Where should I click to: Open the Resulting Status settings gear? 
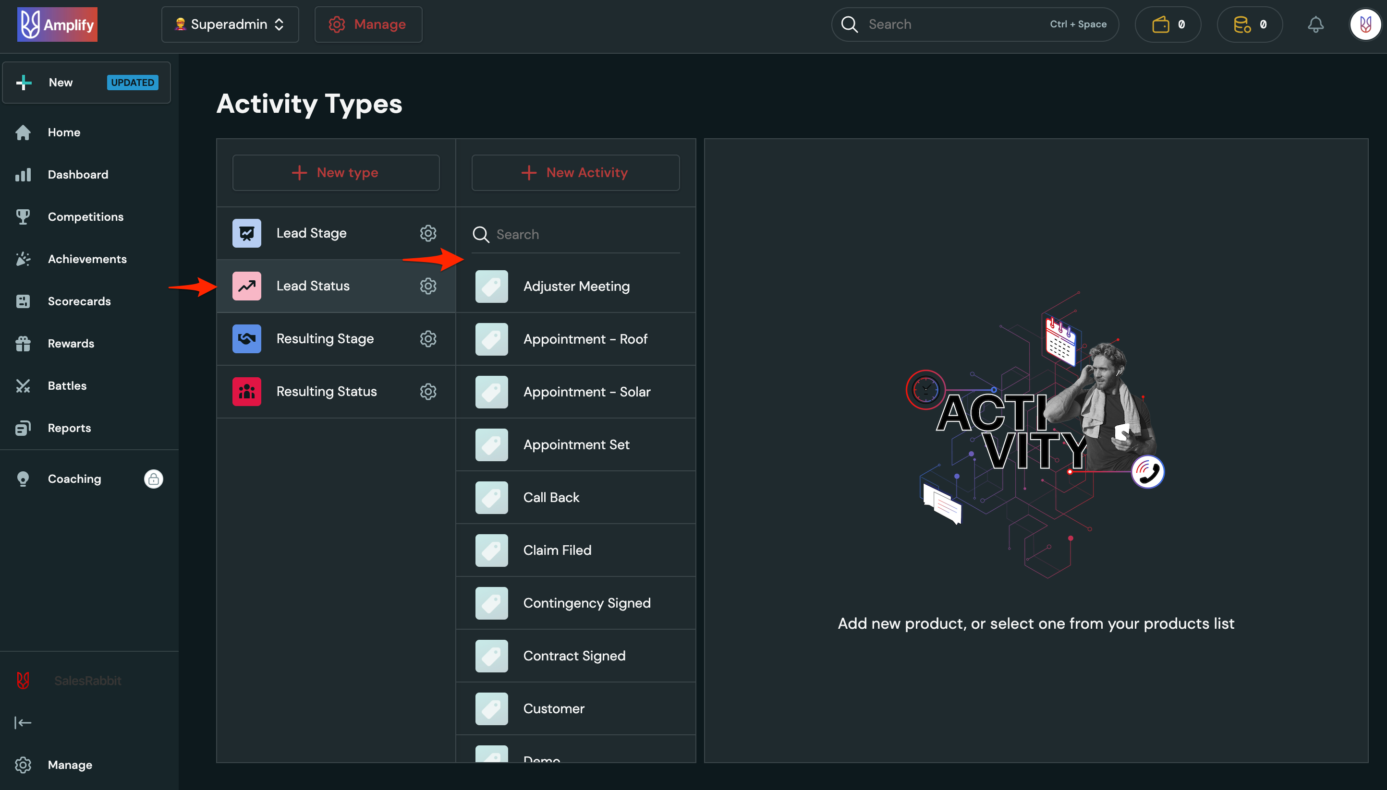tap(428, 391)
